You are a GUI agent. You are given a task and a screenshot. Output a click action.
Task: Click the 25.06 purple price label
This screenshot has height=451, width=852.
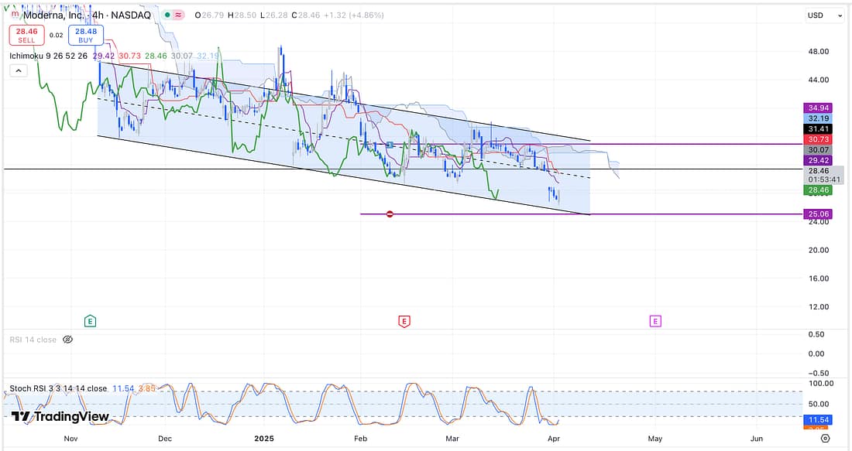pos(818,214)
